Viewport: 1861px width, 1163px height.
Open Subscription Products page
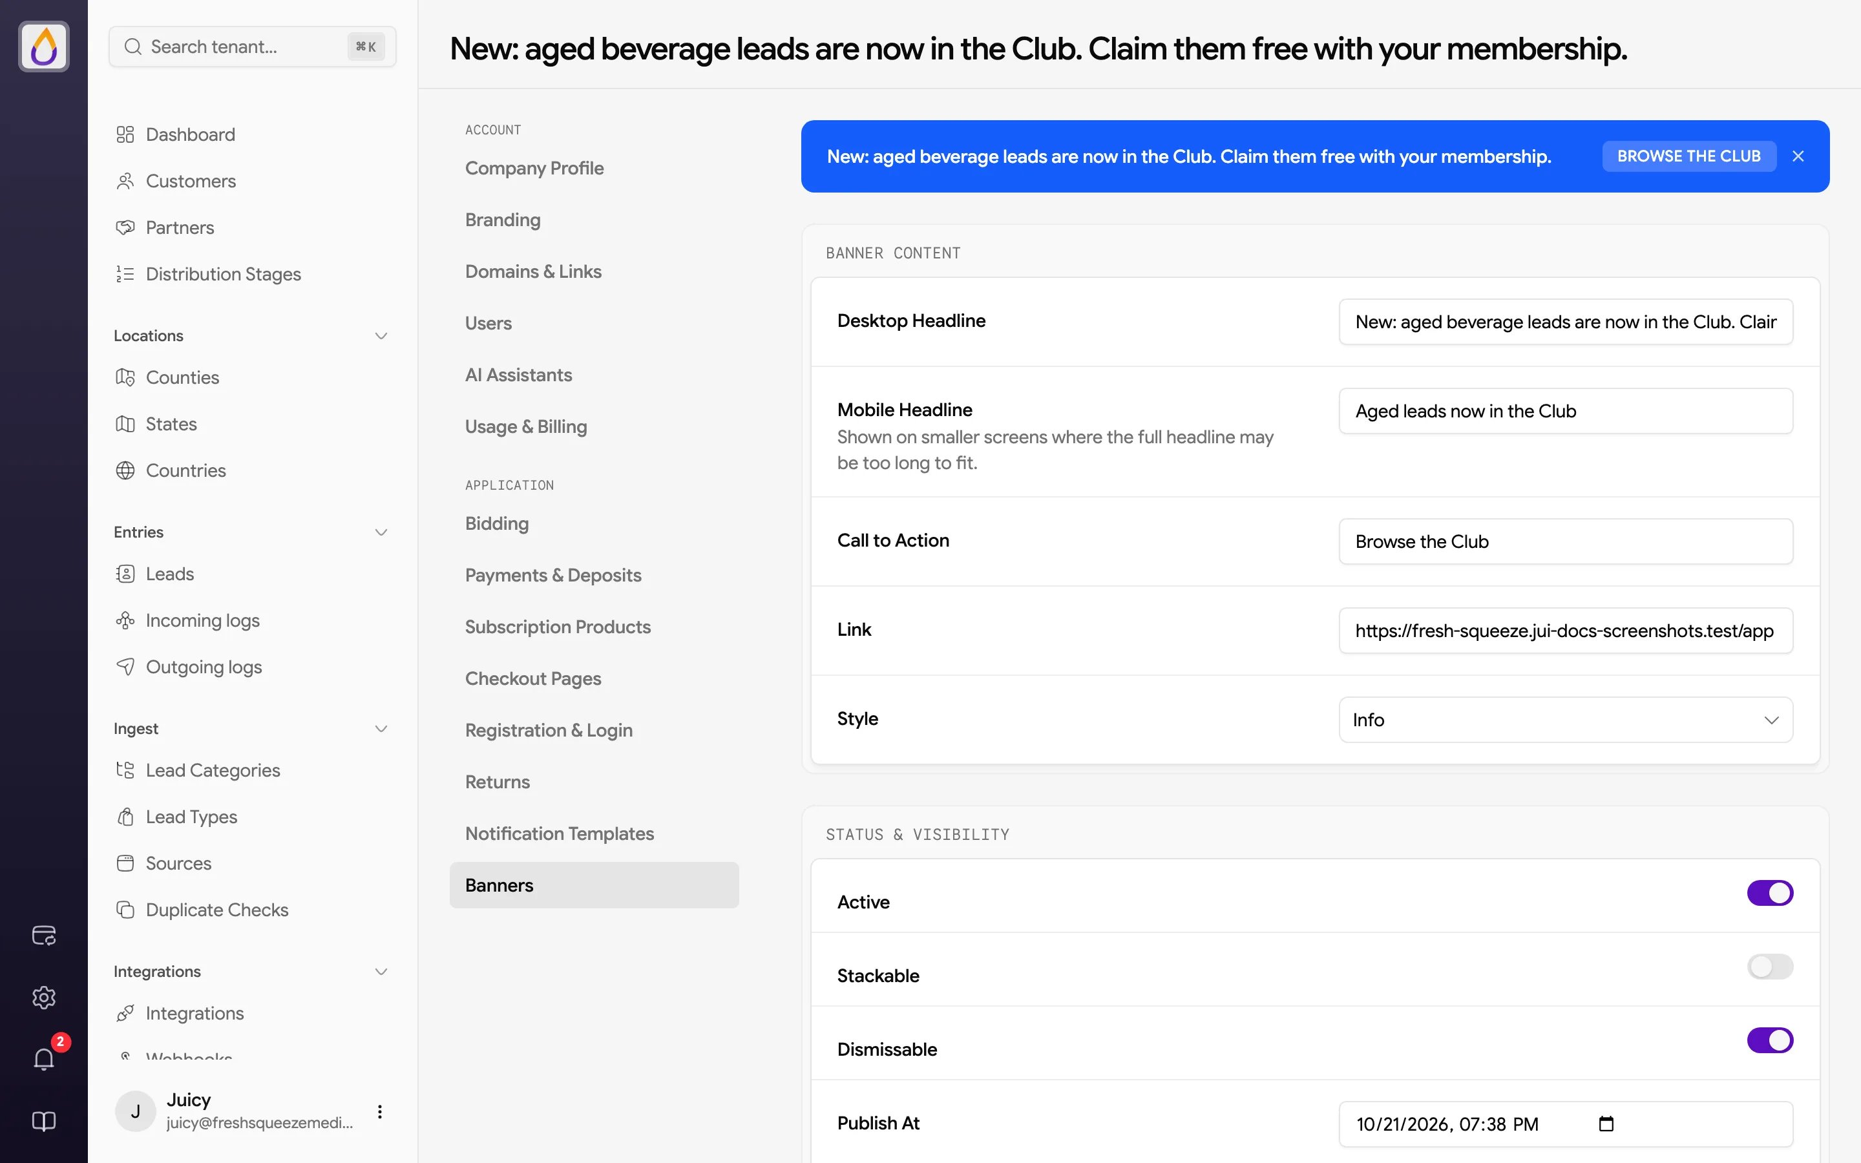point(558,627)
